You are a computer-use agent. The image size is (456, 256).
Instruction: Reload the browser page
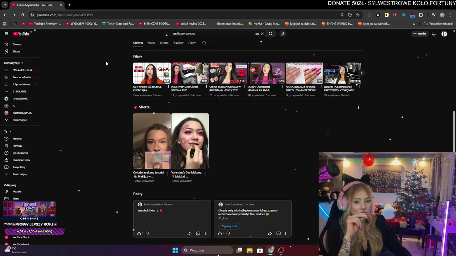22,15
